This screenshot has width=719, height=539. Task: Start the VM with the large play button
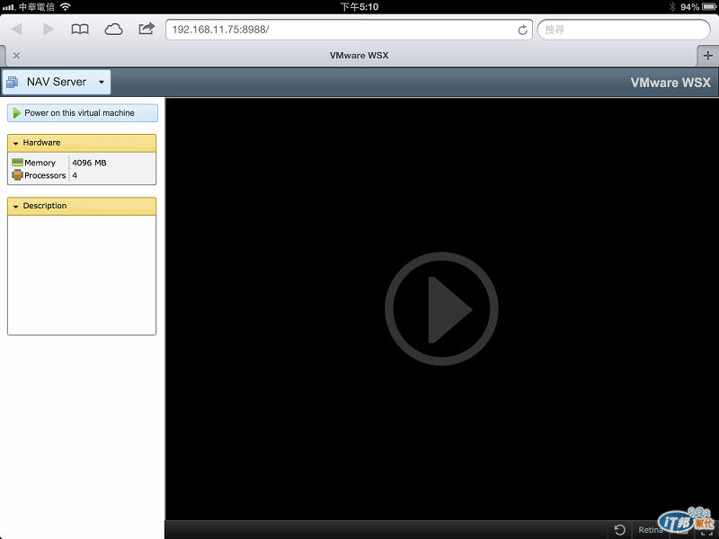click(441, 308)
